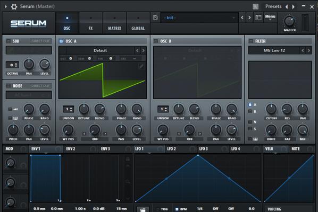
Task: Enable the NOISE oscillator
Action: [x=9, y=86]
